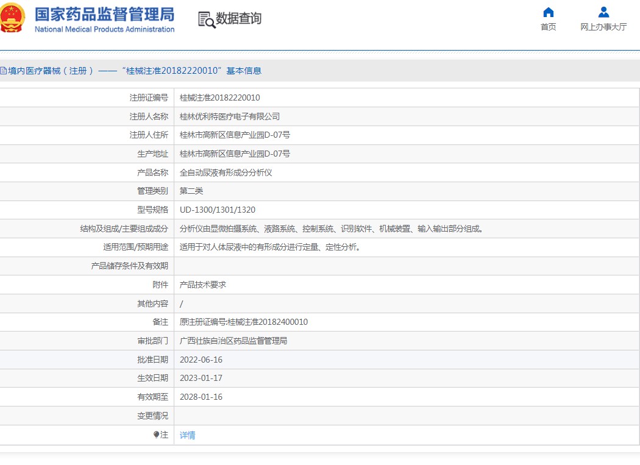
Task: Click 广西壮族自治区药品监督管理局 value
Action: coord(233,341)
